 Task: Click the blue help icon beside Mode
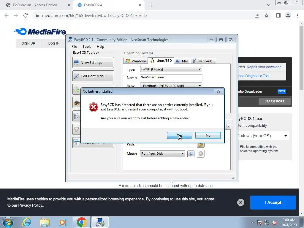coord(191,154)
